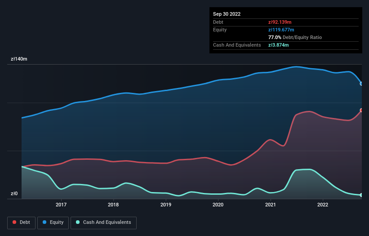Click the zł92.139m debt value
This screenshot has width=369, height=236.
pyautogui.click(x=280, y=22)
